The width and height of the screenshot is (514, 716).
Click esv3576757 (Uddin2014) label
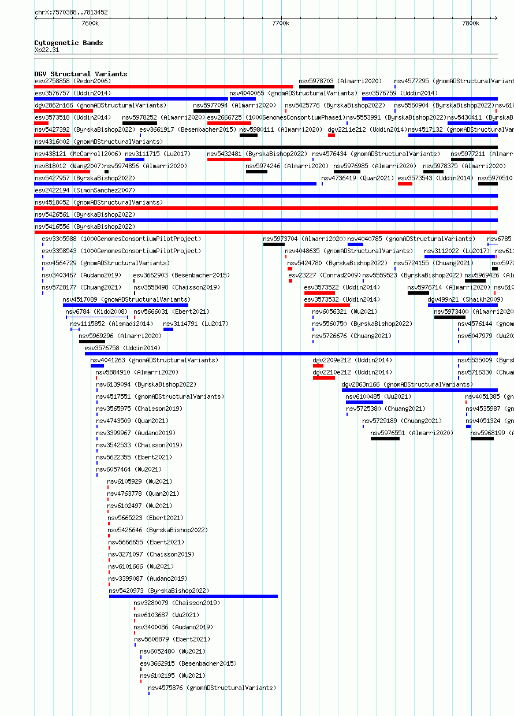(x=72, y=94)
